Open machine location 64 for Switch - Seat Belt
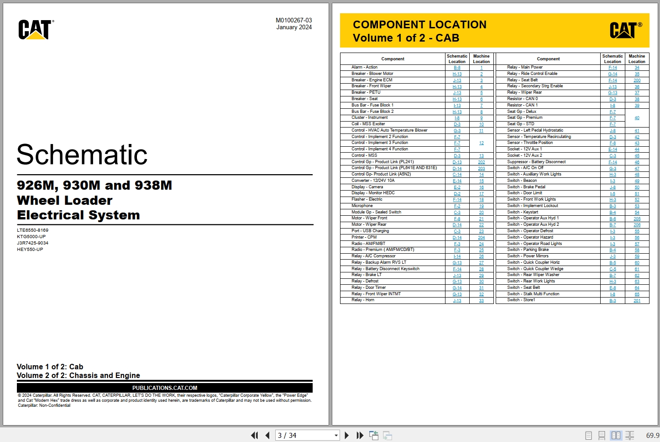This screenshot has width=660, height=442. tap(637, 288)
